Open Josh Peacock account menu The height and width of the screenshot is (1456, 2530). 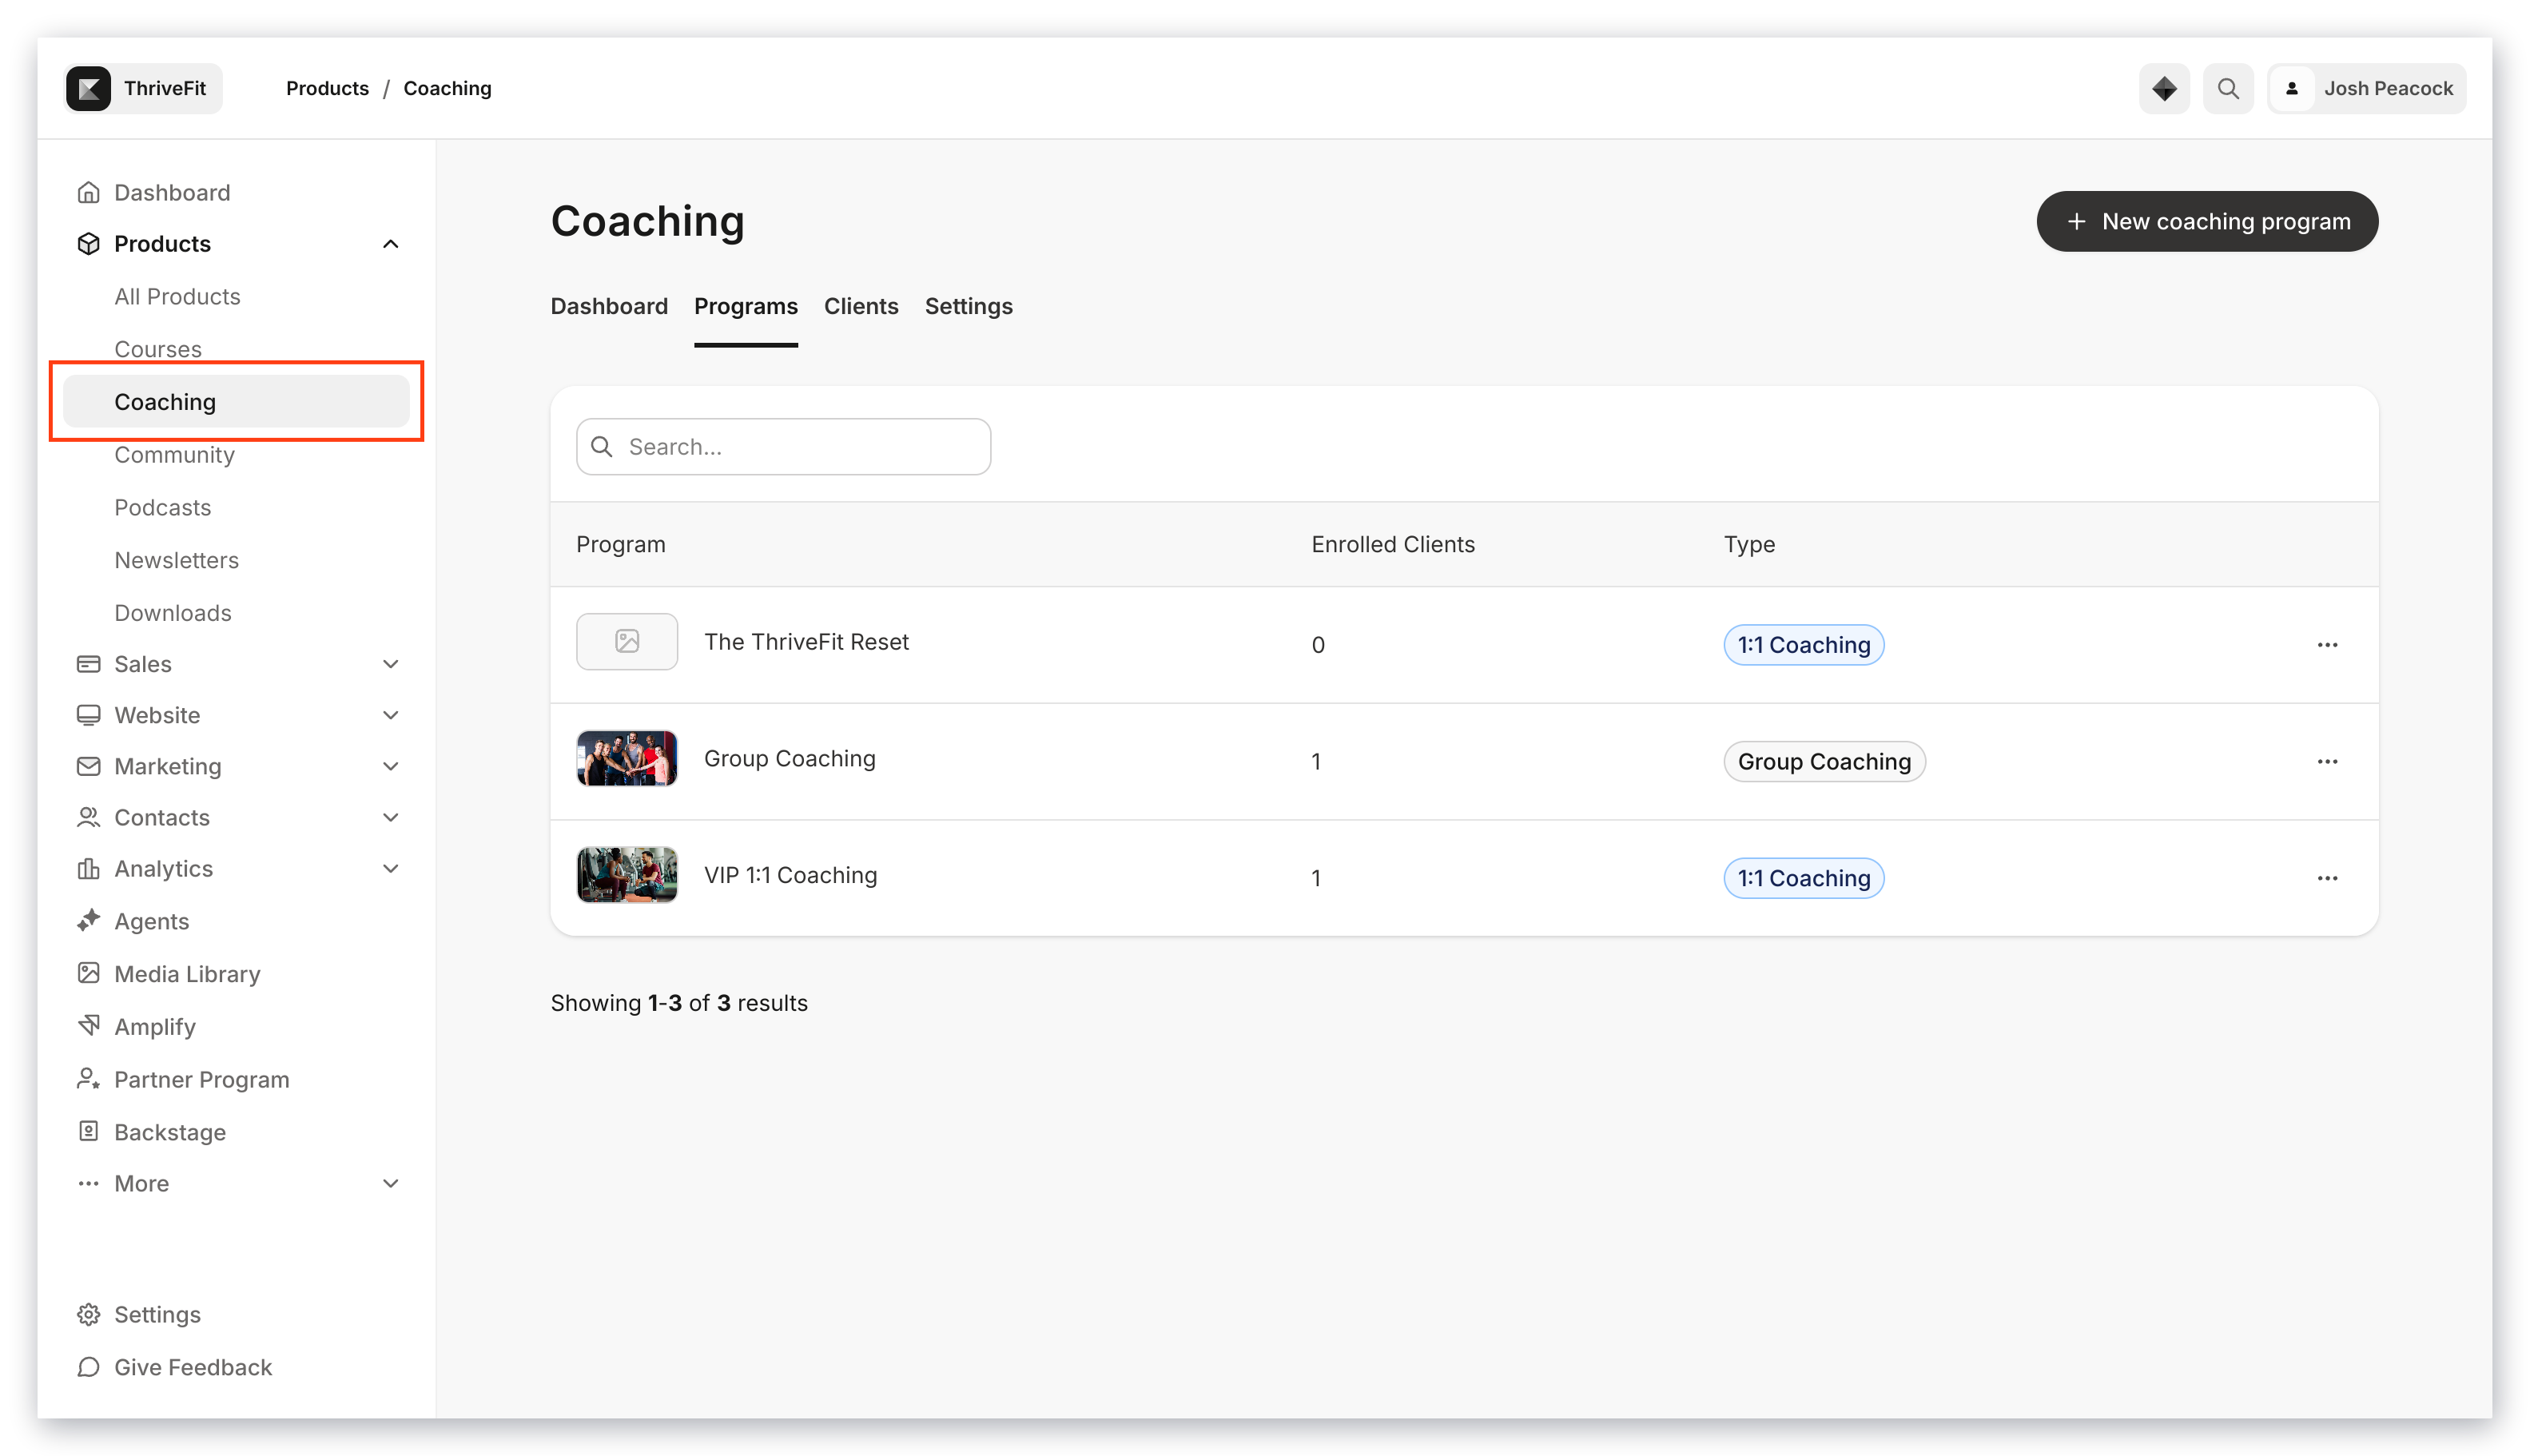[x=2365, y=88]
